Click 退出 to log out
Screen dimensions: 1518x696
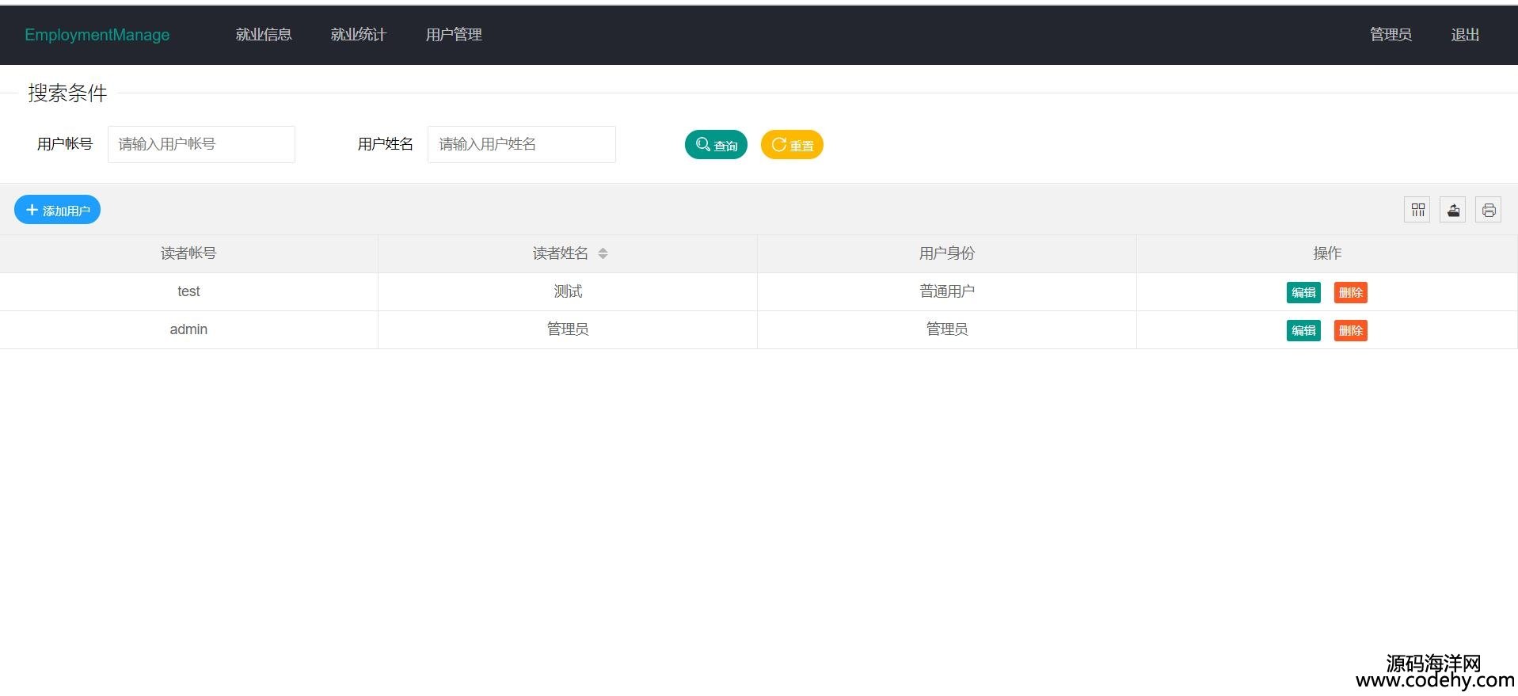tap(1464, 35)
